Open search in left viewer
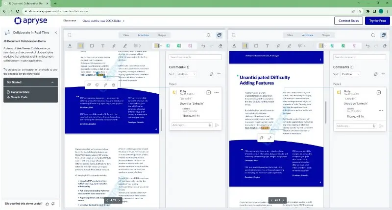 coord(209,35)
